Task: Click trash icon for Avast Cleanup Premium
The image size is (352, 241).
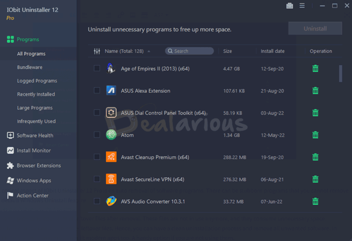Action: point(315,157)
